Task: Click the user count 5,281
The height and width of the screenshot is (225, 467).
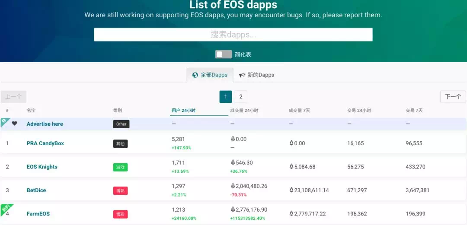Action: click(179, 139)
